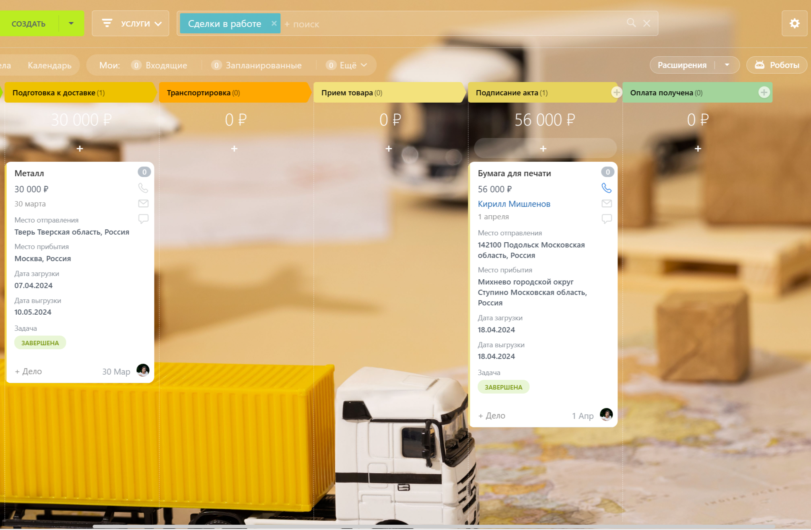This screenshot has width=811, height=530.
Task: Switch to Календарь view tab
Action: (x=49, y=65)
